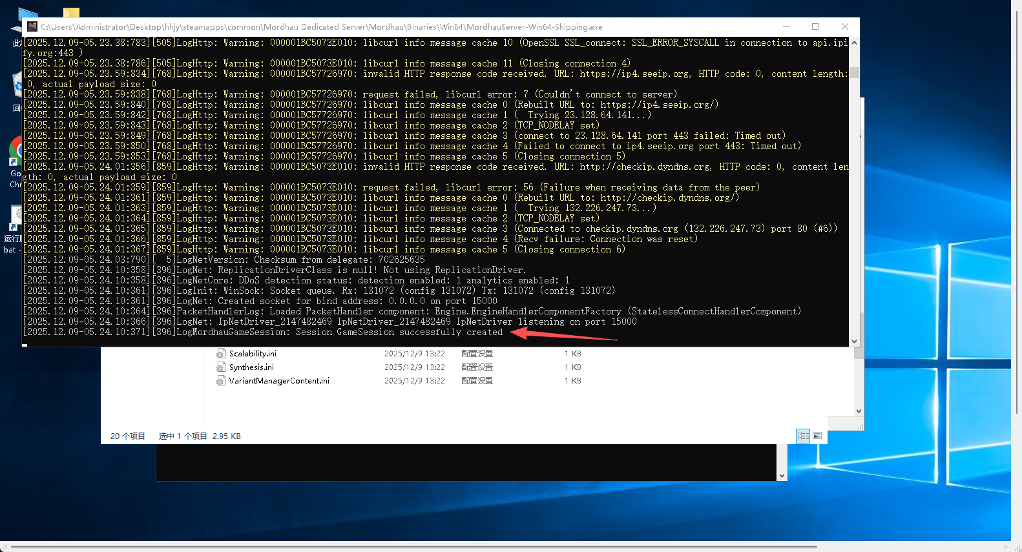The image size is (1022, 552).
Task: Close the Mordhau server console window
Action: point(844,26)
